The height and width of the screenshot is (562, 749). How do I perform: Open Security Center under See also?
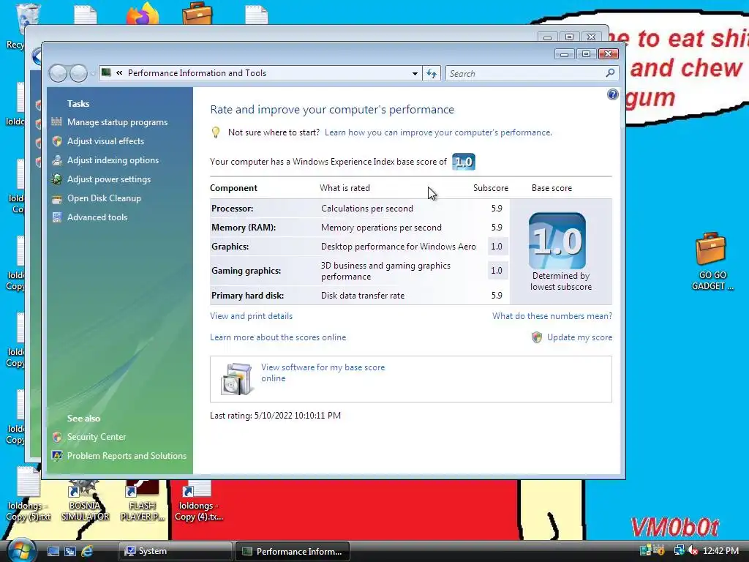click(97, 437)
